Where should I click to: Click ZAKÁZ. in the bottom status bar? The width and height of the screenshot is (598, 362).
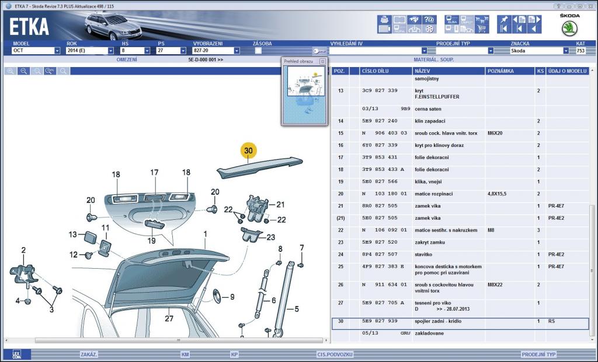pyautogui.click(x=89, y=354)
